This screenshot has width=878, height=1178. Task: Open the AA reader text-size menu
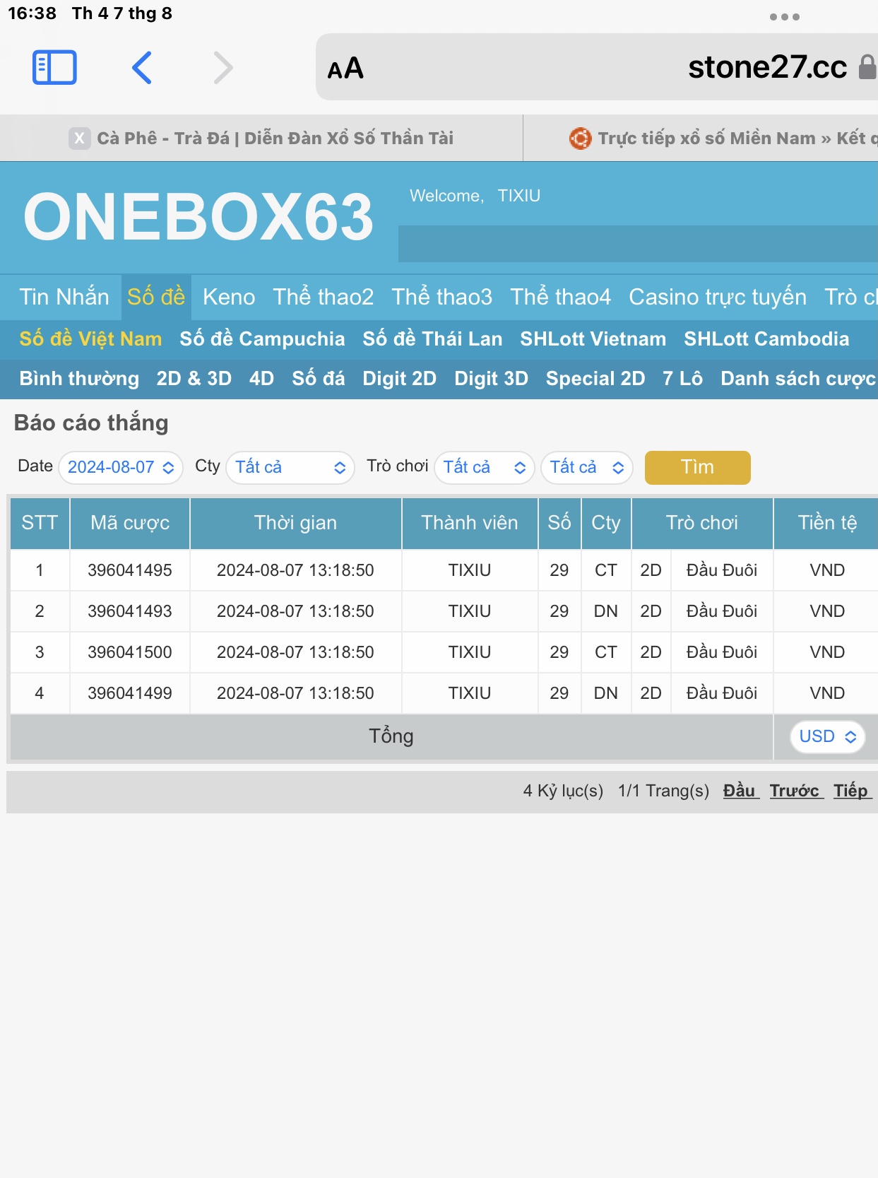(345, 69)
